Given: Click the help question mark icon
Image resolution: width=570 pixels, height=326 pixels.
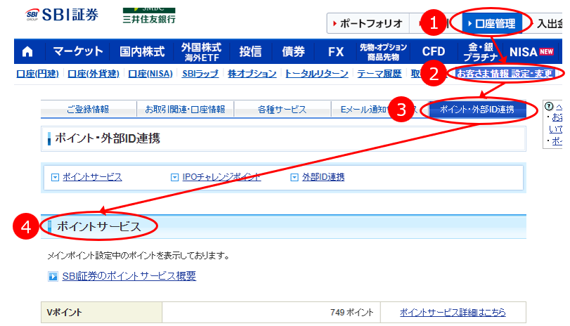Looking at the screenshot, I should click(x=550, y=107).
